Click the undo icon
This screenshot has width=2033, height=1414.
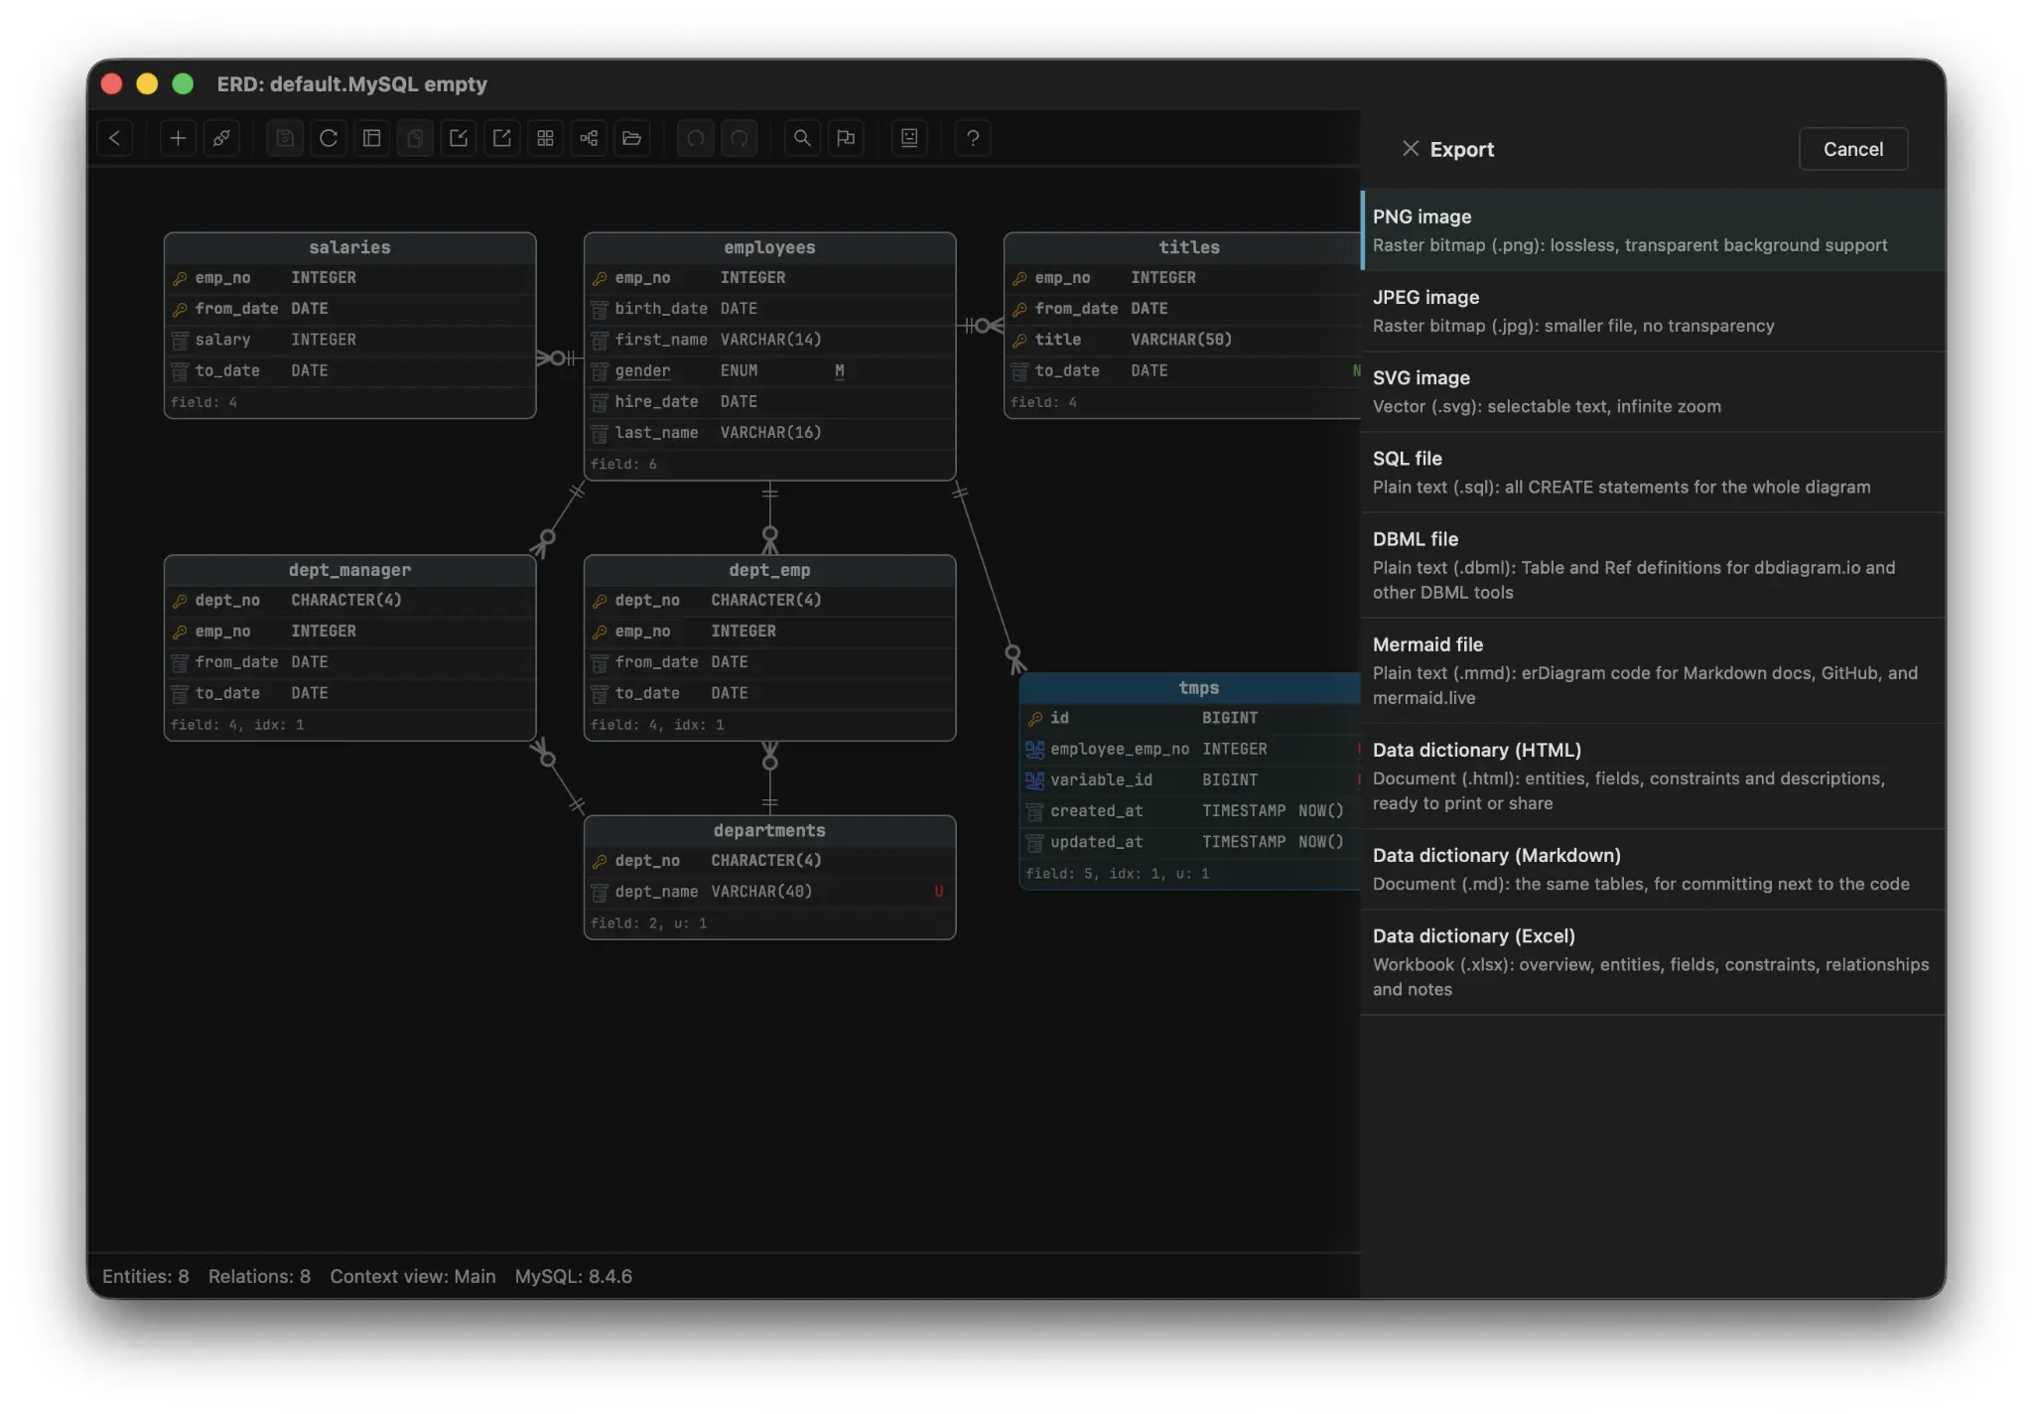tap(696, 138)
